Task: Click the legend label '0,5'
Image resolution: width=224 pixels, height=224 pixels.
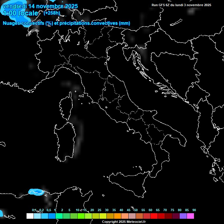Action: tap(49, 210)
